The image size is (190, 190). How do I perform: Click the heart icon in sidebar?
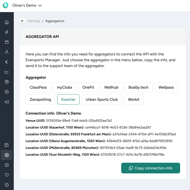(7, 175)
